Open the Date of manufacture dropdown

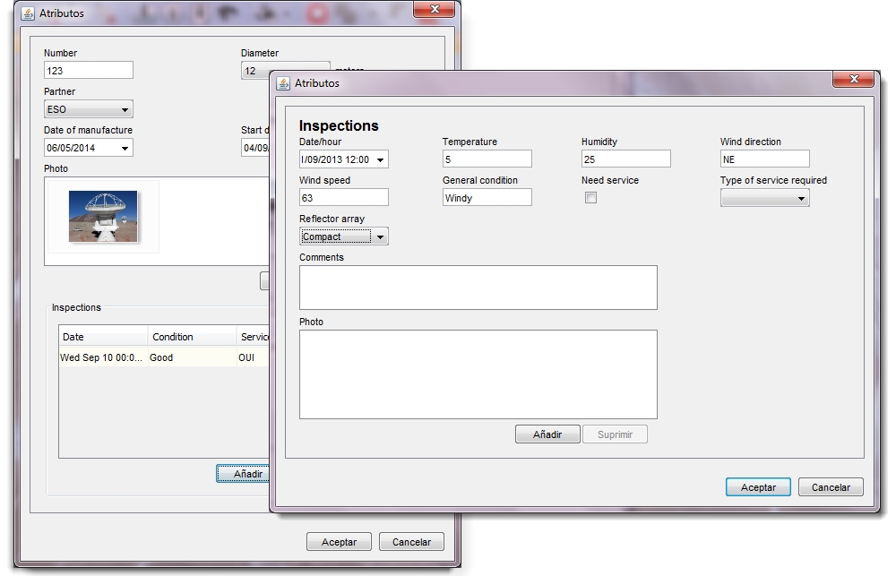[x=125, y=148]
